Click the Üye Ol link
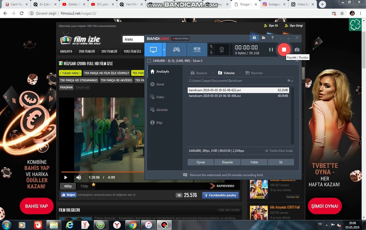The height and width of the screenshot is (230, 366). 271,26
